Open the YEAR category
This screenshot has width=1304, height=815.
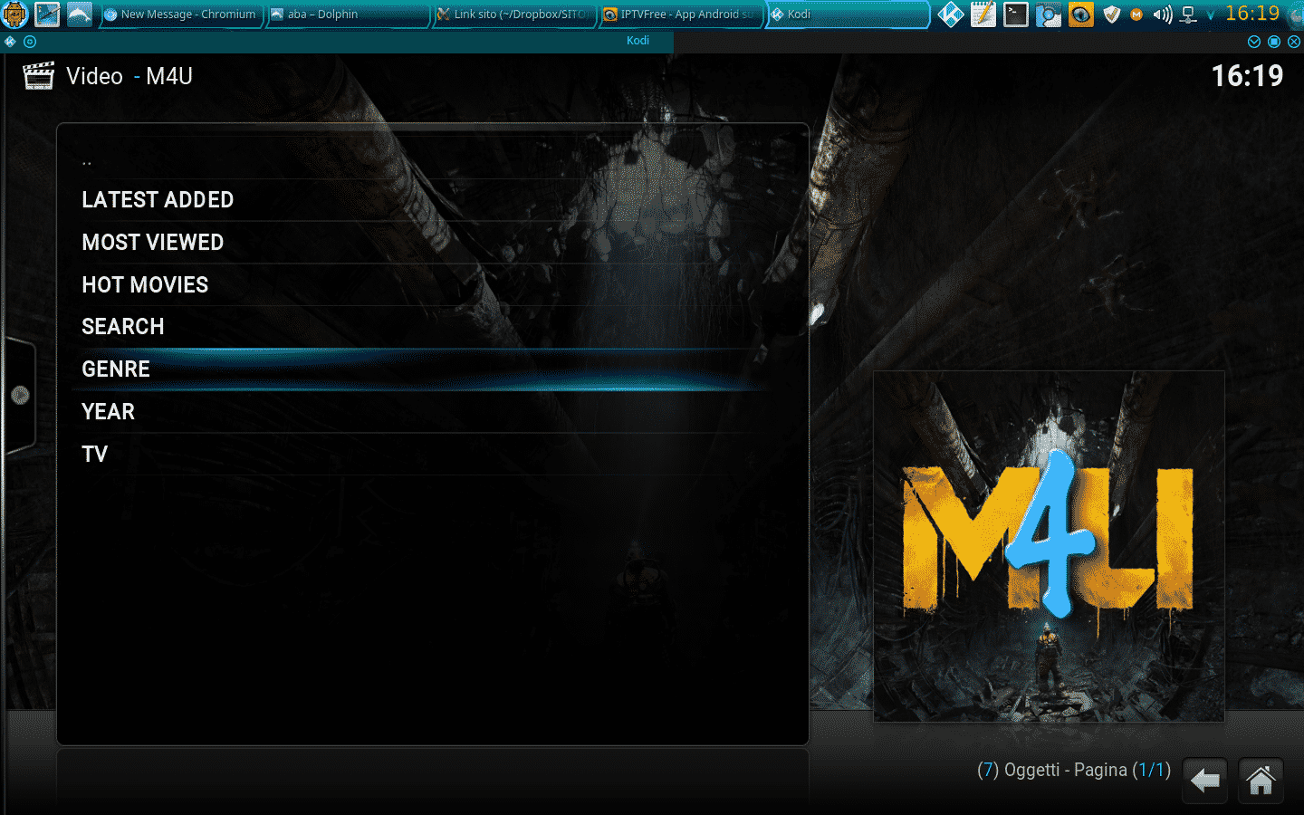(431, 412)
